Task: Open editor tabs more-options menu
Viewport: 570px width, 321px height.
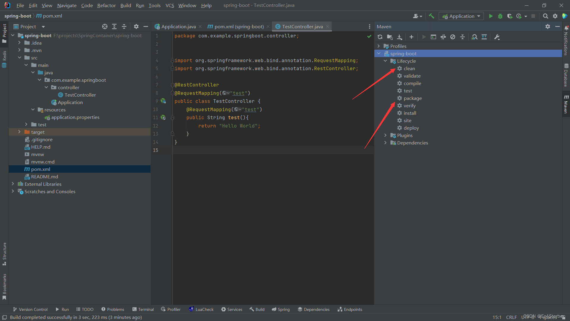Action: point(370,26)
